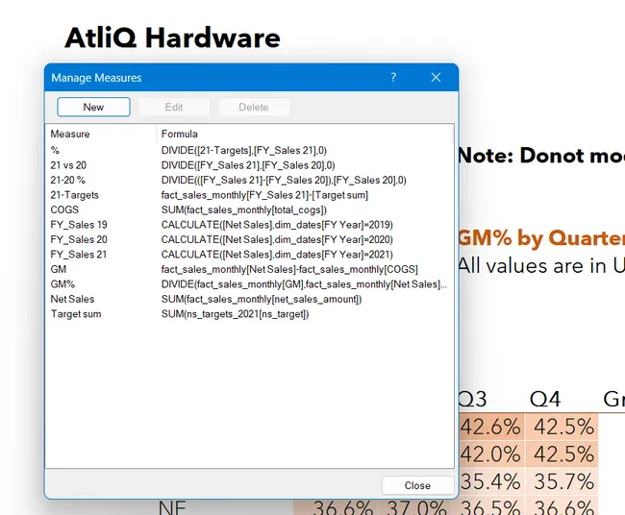Select the COGS measure row

coord(64,209)
